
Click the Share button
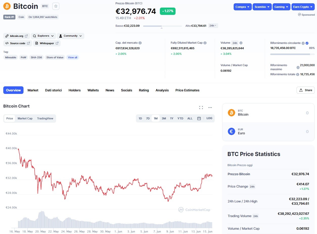point(306,90)
